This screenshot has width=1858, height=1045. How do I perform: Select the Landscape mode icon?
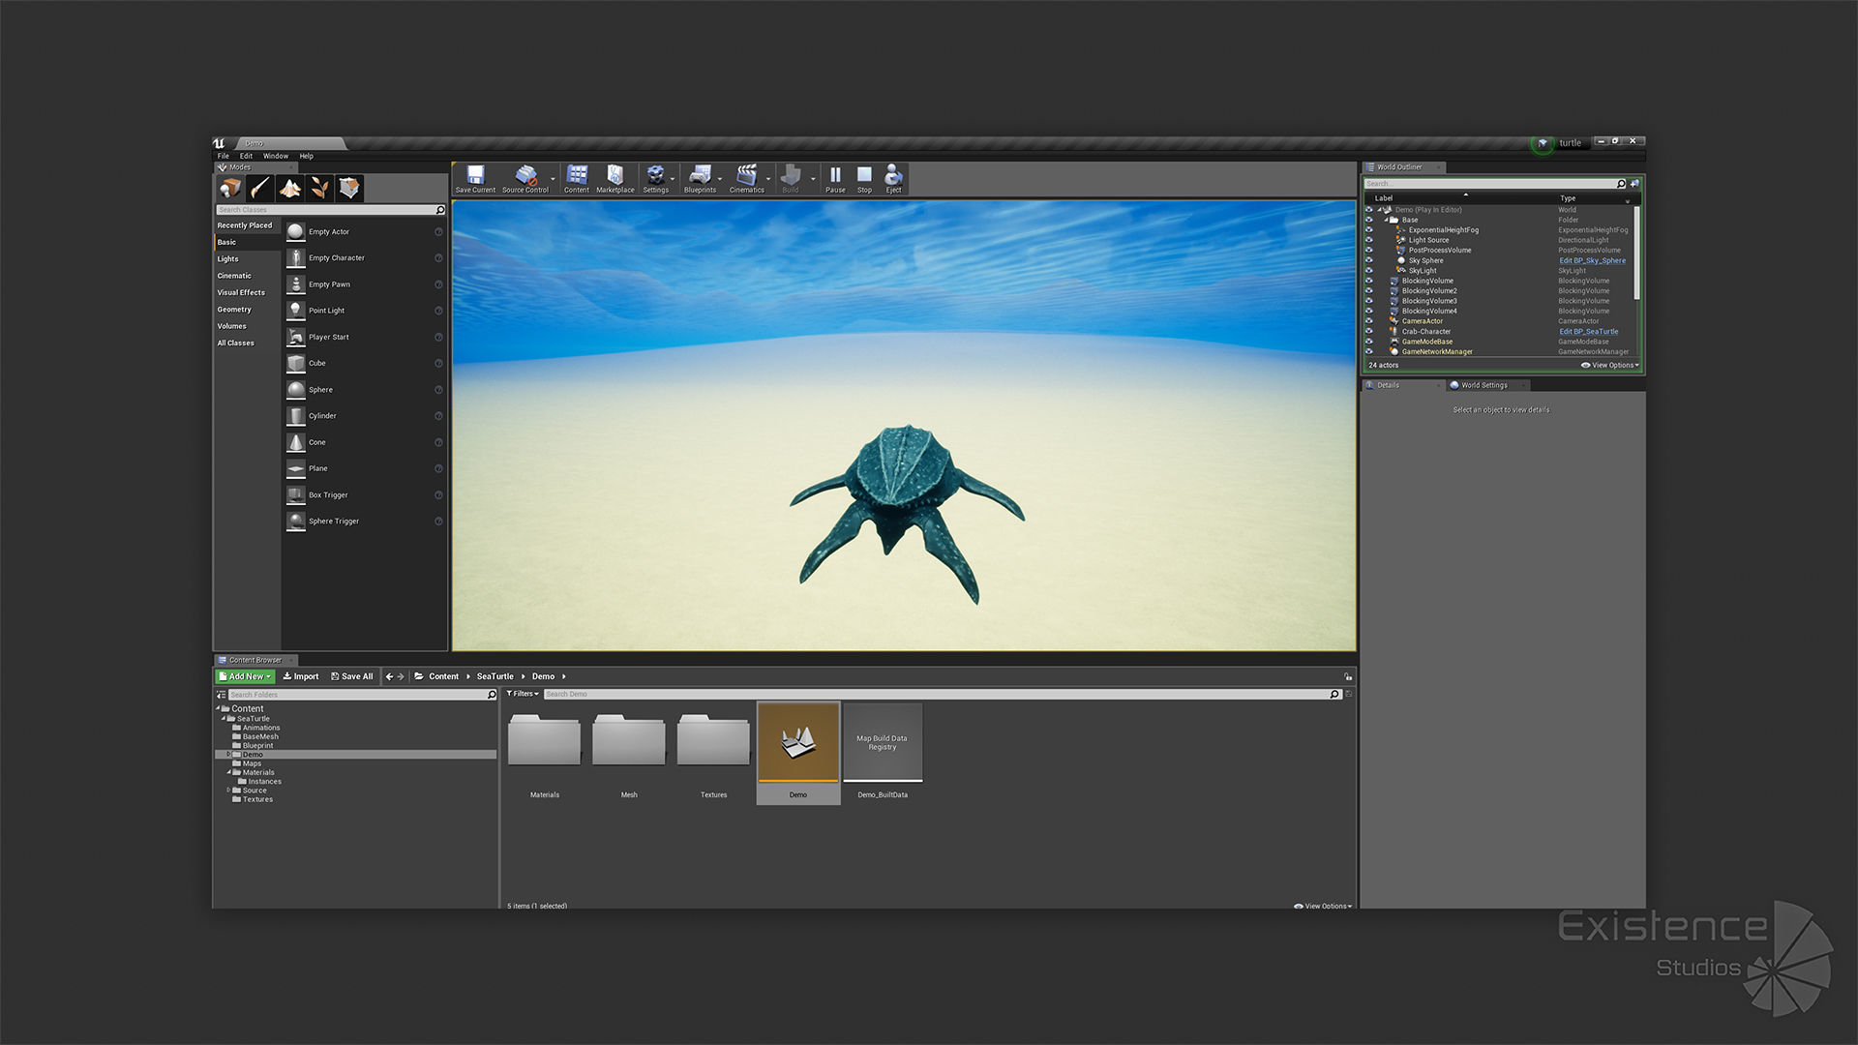(289, 189)
